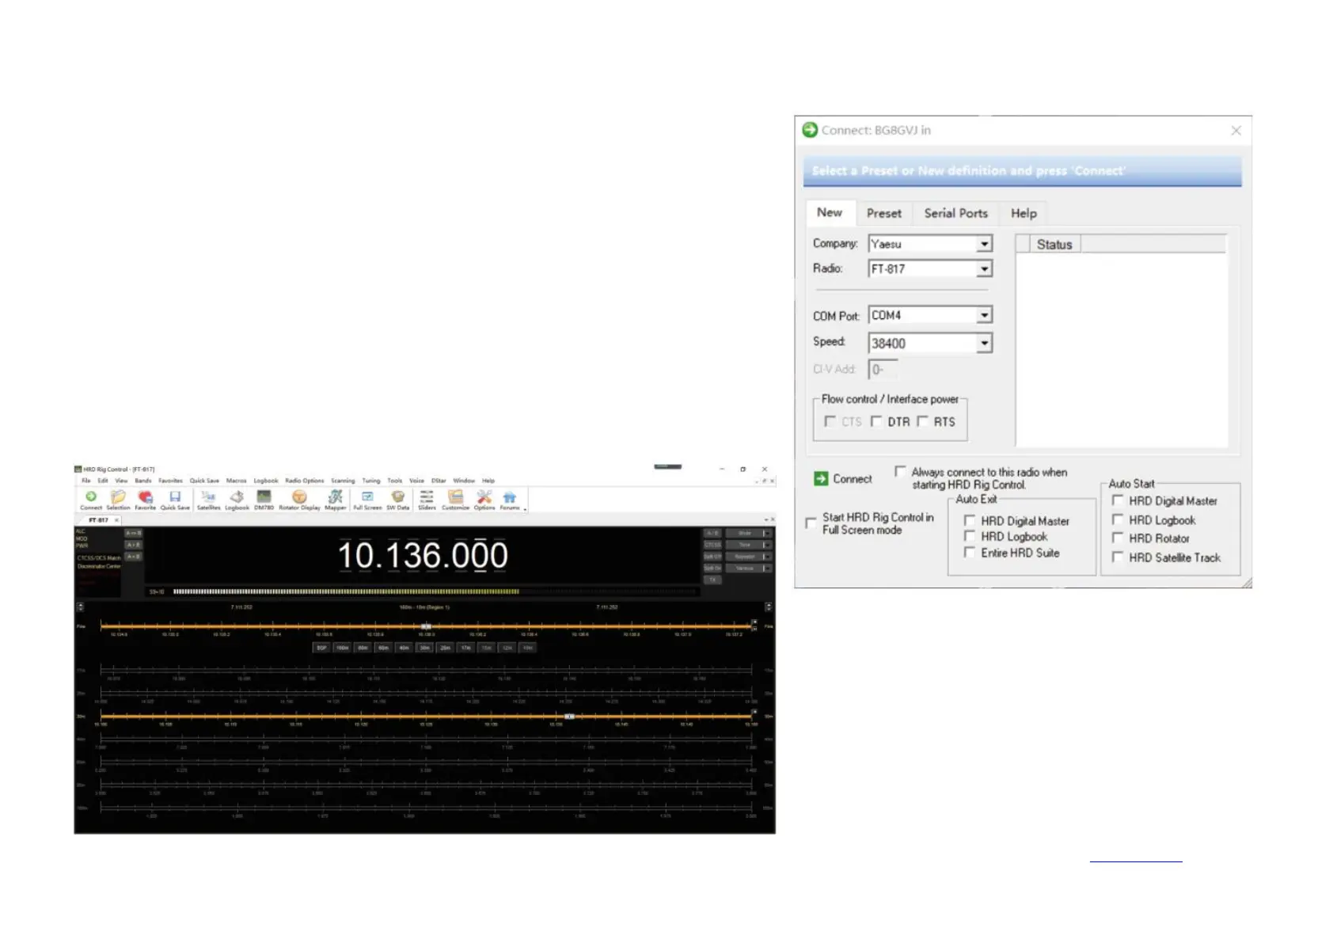The image size is (1333, 943).
Task: Open the Radio Options menu
Action: 304,481
